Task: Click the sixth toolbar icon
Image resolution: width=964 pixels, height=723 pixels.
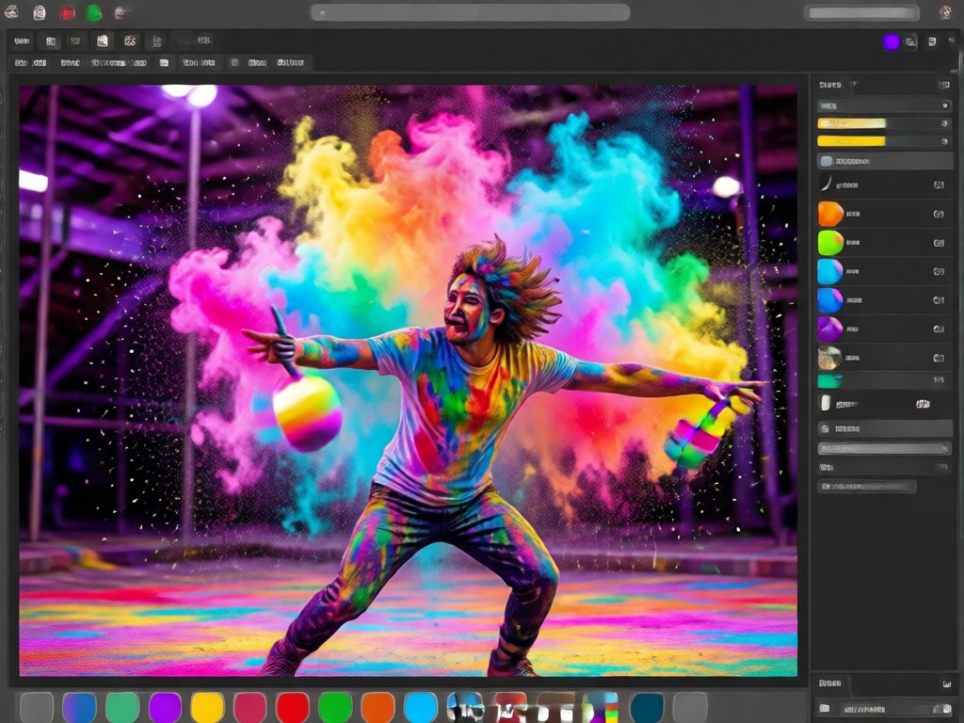Action: point(157,41)
